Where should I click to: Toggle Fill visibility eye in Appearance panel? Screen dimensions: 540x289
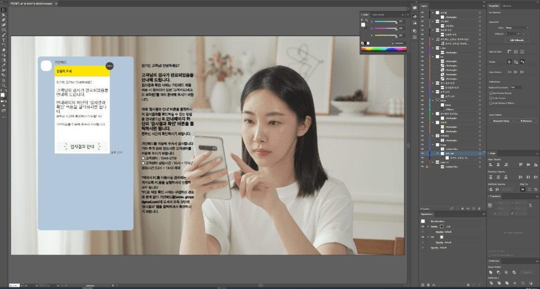tap(422, 237)
